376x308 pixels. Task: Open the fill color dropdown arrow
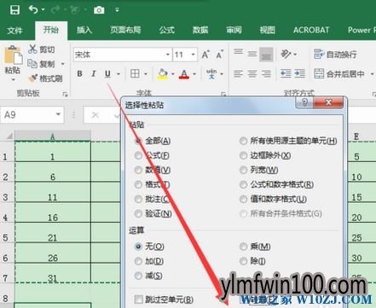coord(172,74)
